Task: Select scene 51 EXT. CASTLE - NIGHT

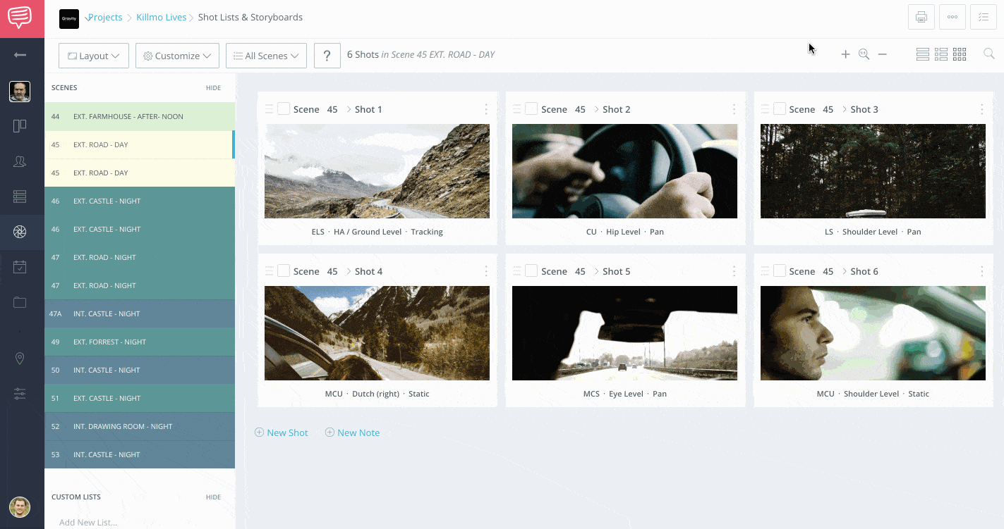Action: coord(140,398)
